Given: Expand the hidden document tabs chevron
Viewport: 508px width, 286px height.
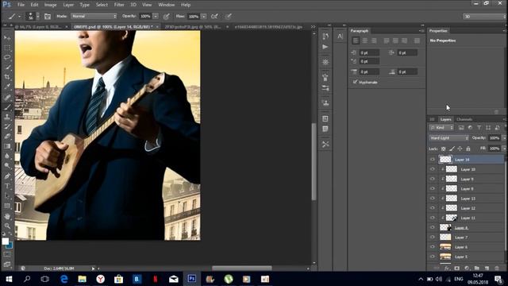Looking at the screenshot, I should (x=313, y=26).
